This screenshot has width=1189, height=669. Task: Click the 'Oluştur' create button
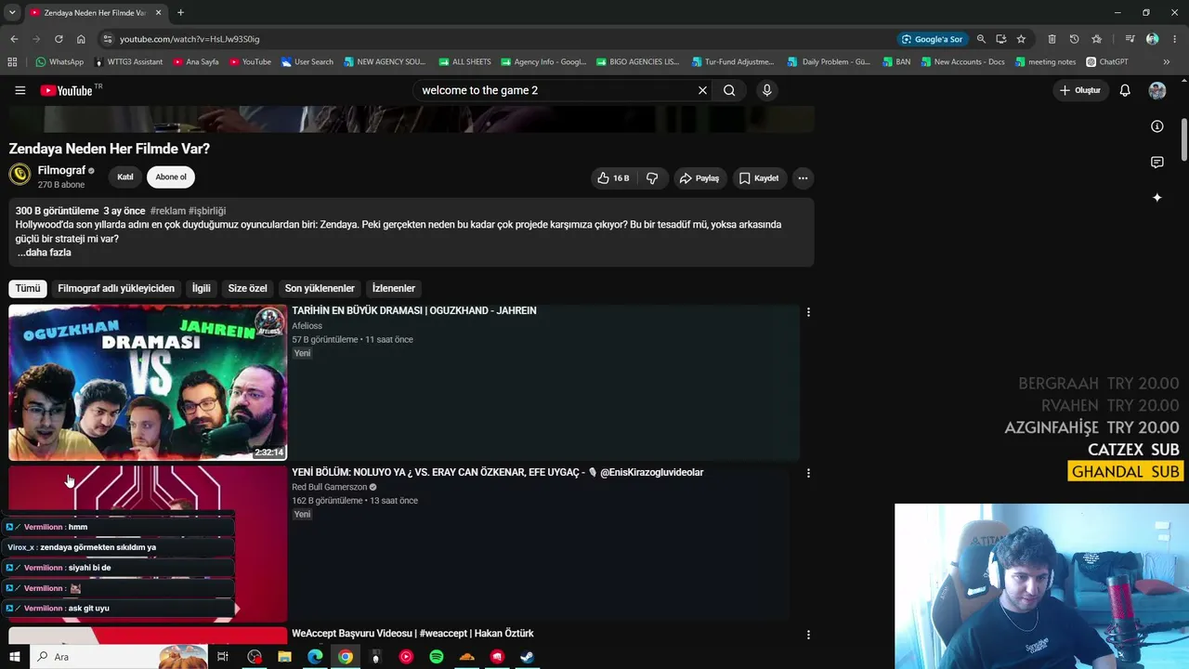click(1080, 90)
